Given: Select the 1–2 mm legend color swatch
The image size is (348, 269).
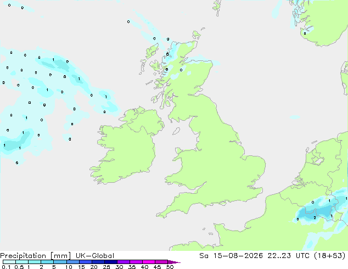Looking at the screenshot, I should pyautogui.click(x=35, y=262).
